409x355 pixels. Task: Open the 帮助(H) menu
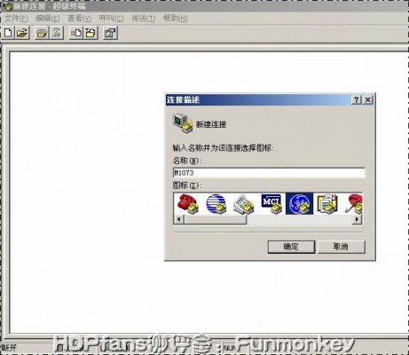(175, 19)
